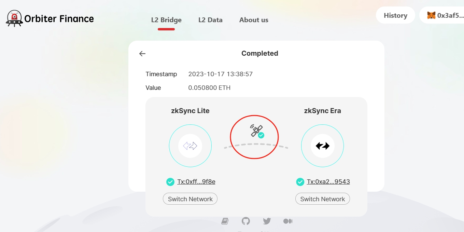This screenshot has width=464, height=232.
Task: Open the Twitter icon in footer
Action: 267,221
